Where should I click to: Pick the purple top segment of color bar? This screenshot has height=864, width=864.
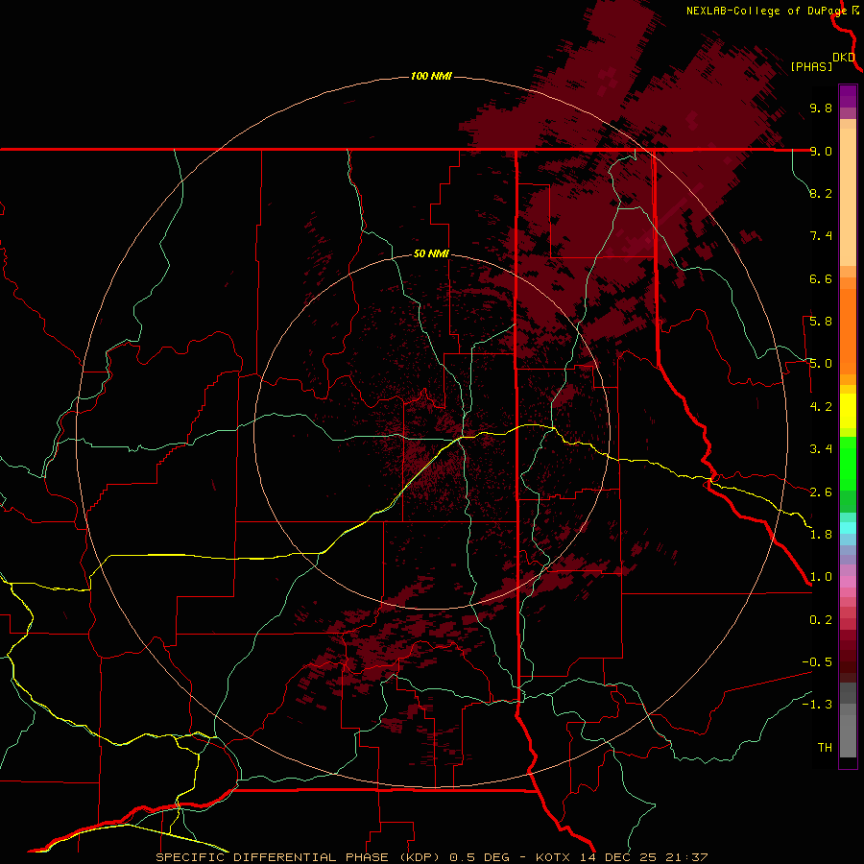[x=848, y=96]
